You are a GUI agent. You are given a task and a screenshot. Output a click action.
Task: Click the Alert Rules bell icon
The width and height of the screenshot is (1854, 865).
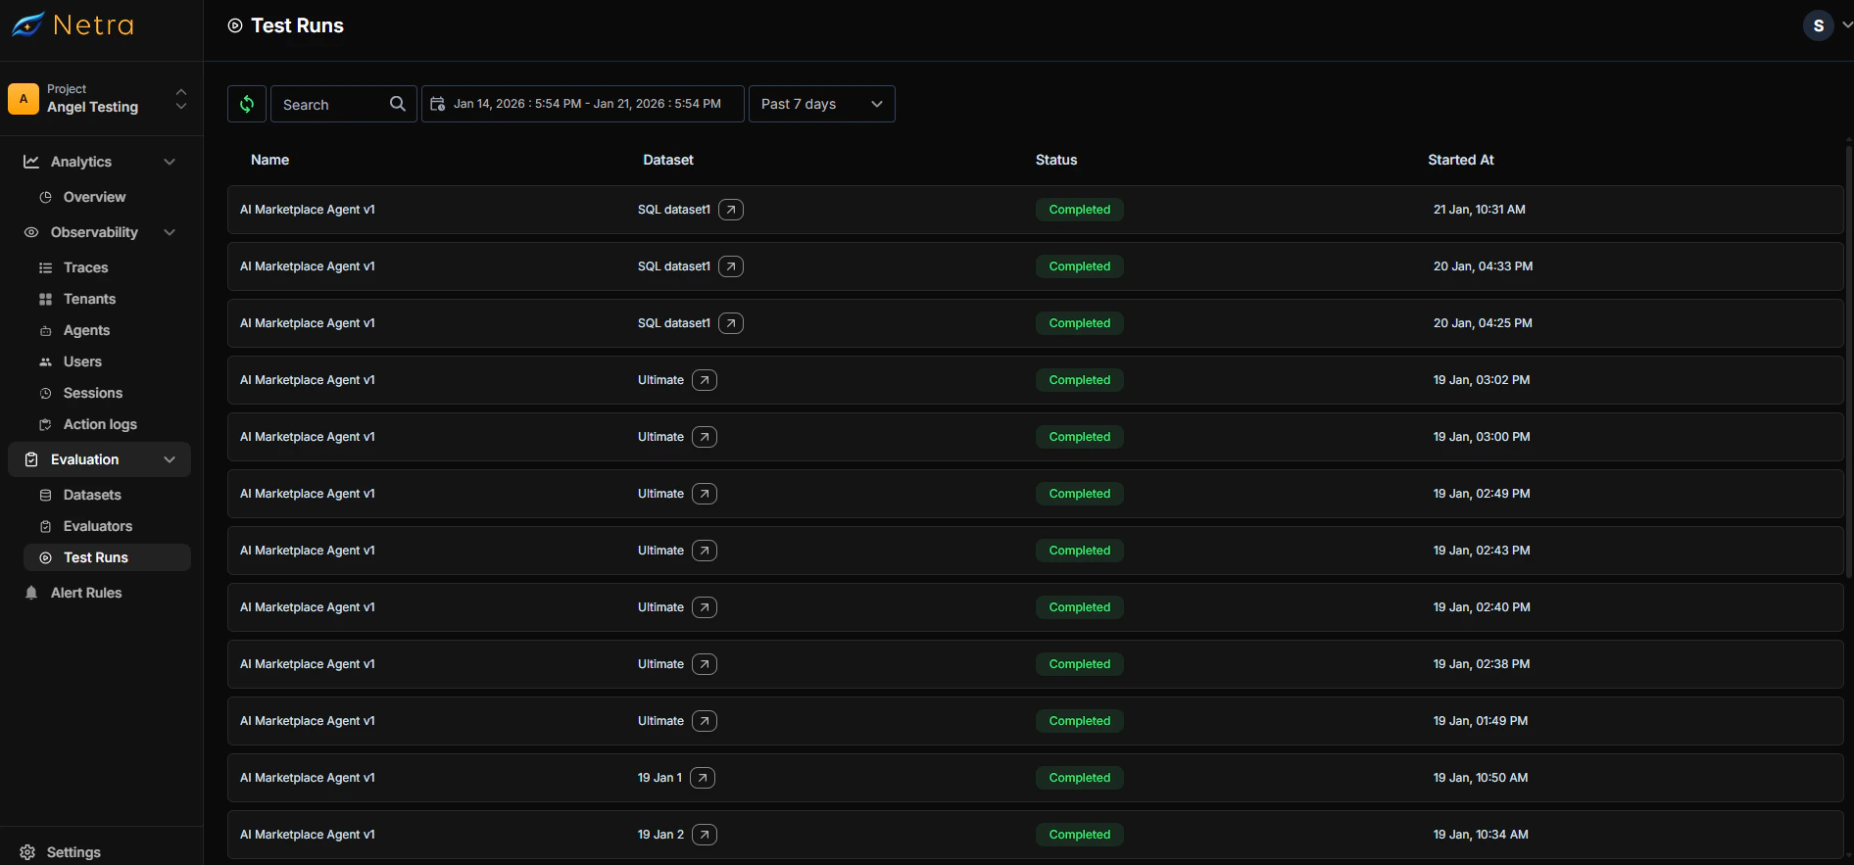tap(31, 593)
